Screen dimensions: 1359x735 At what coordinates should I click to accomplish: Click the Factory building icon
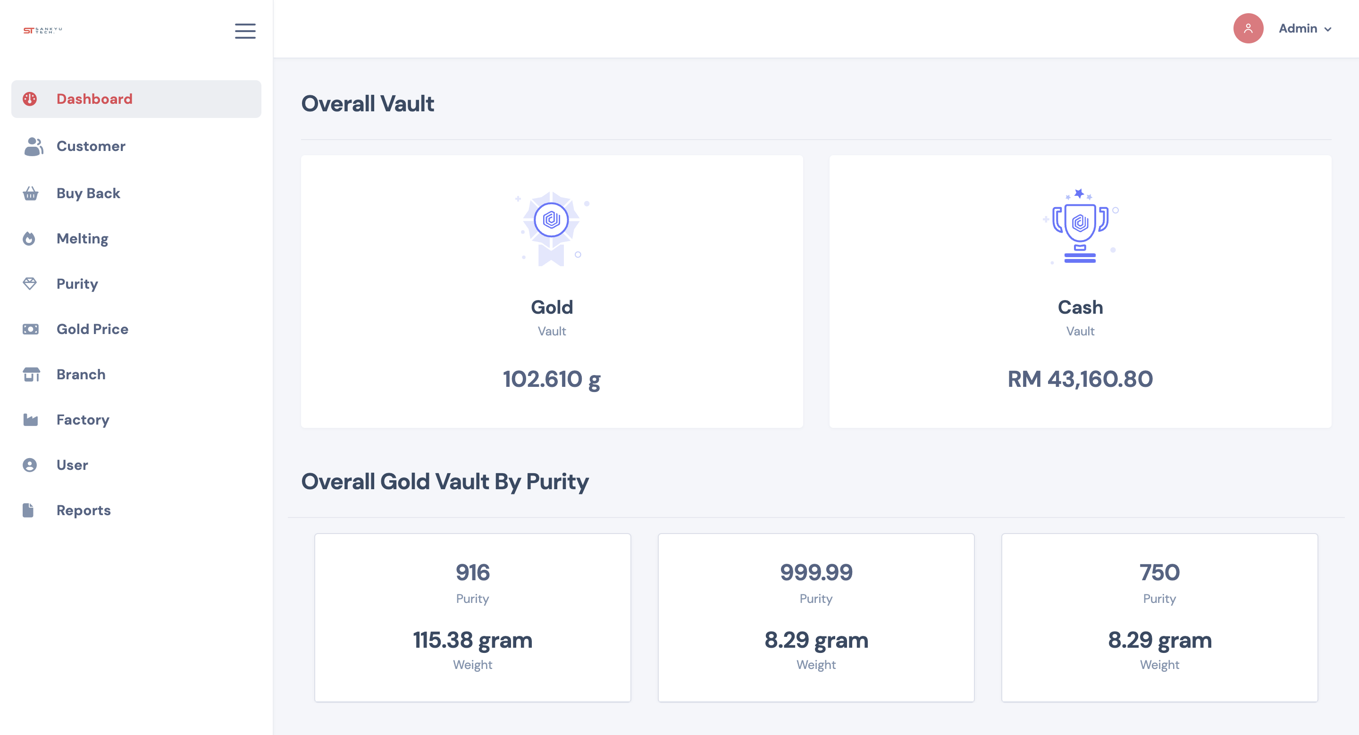coord(31,419)
